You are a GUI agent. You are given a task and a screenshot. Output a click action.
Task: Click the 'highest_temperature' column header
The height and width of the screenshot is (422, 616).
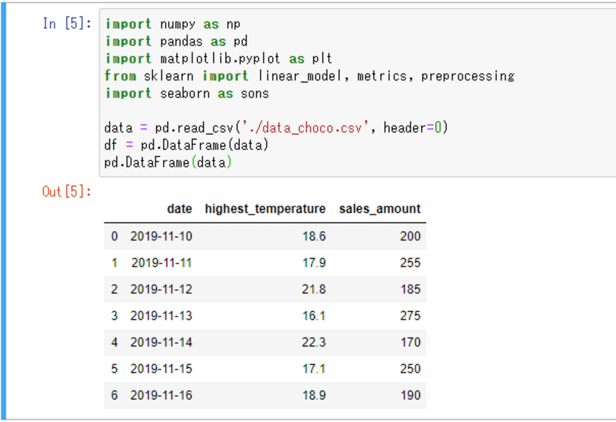point(265,209)
